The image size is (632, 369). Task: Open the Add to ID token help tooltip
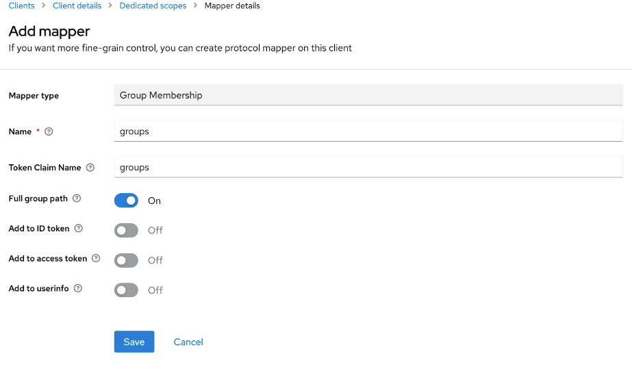pyautogui.click(x=79, y=229)
